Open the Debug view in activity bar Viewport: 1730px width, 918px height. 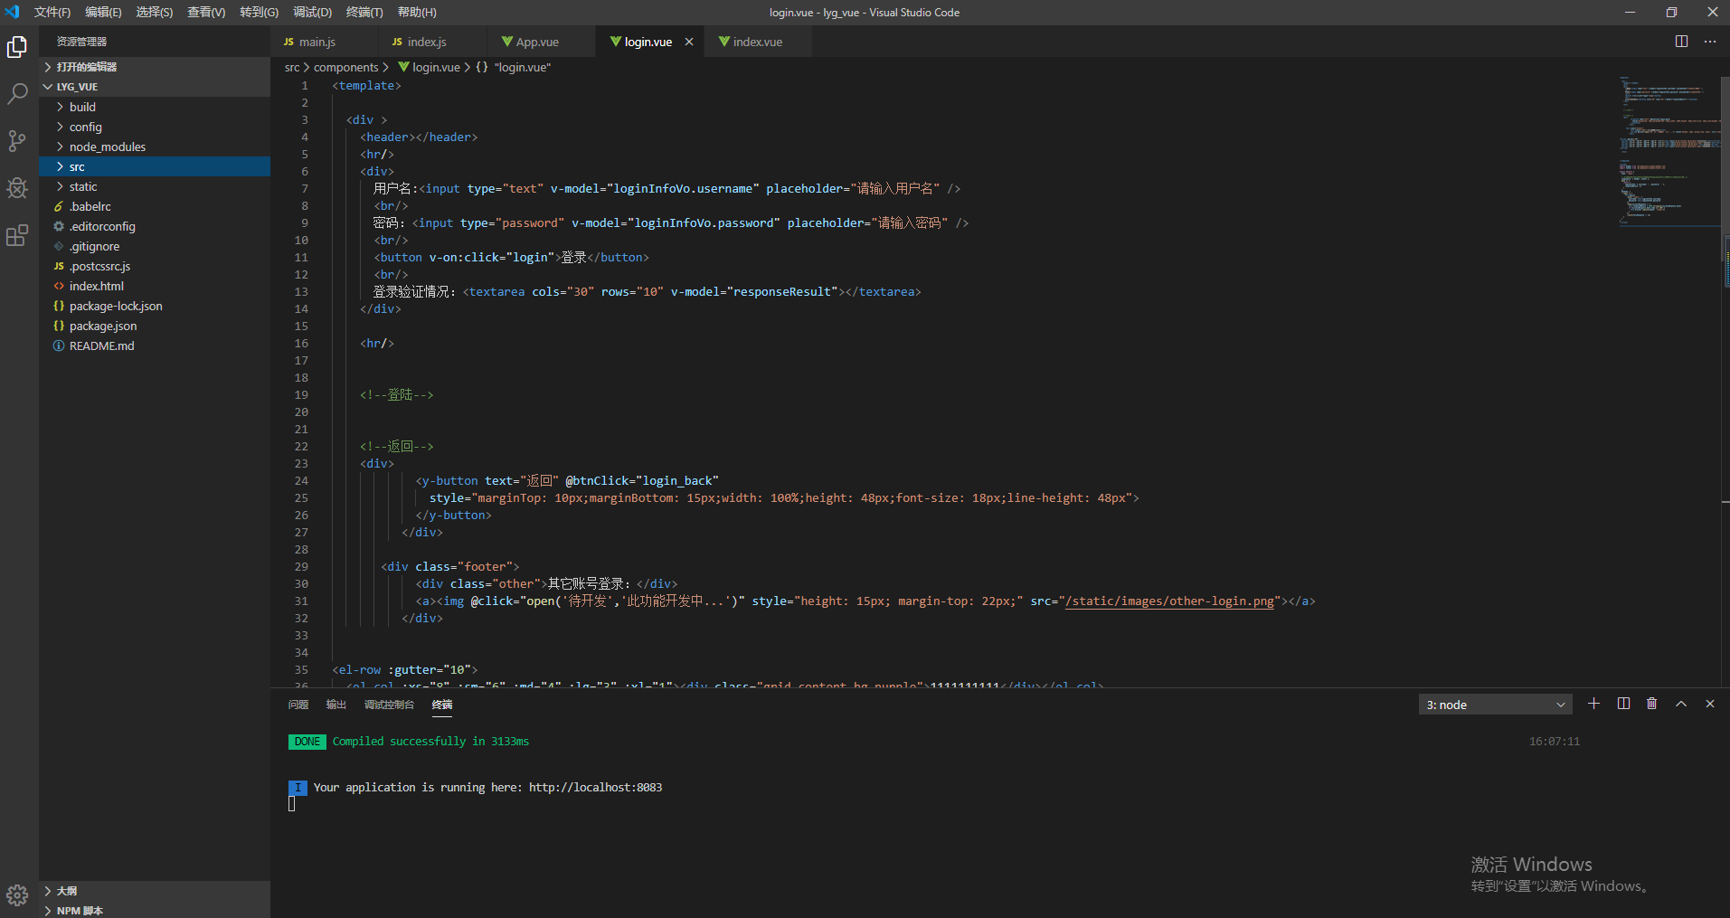[x=17, y=187]
